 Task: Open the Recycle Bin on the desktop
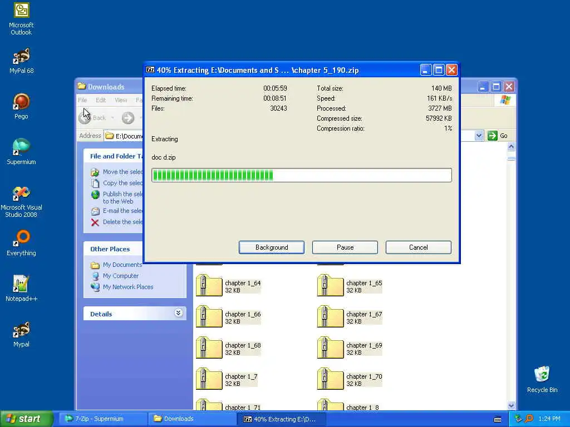click(x=542, y=380)
